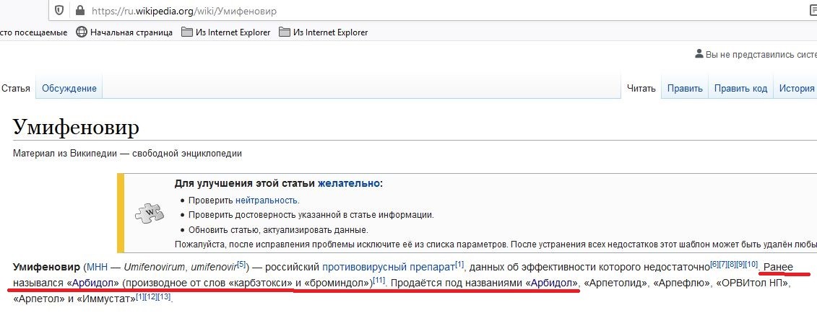This screenshot has height=313, width=817.
Task: Click the желательно link in notice box
Action: [x=349, y=183]
